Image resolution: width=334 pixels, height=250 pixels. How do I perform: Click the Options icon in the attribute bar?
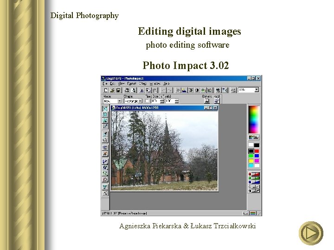click(x=206, y=101)
